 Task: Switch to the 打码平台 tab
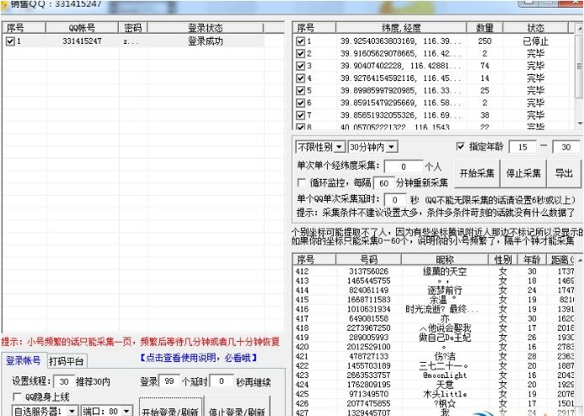coord(67,361)
